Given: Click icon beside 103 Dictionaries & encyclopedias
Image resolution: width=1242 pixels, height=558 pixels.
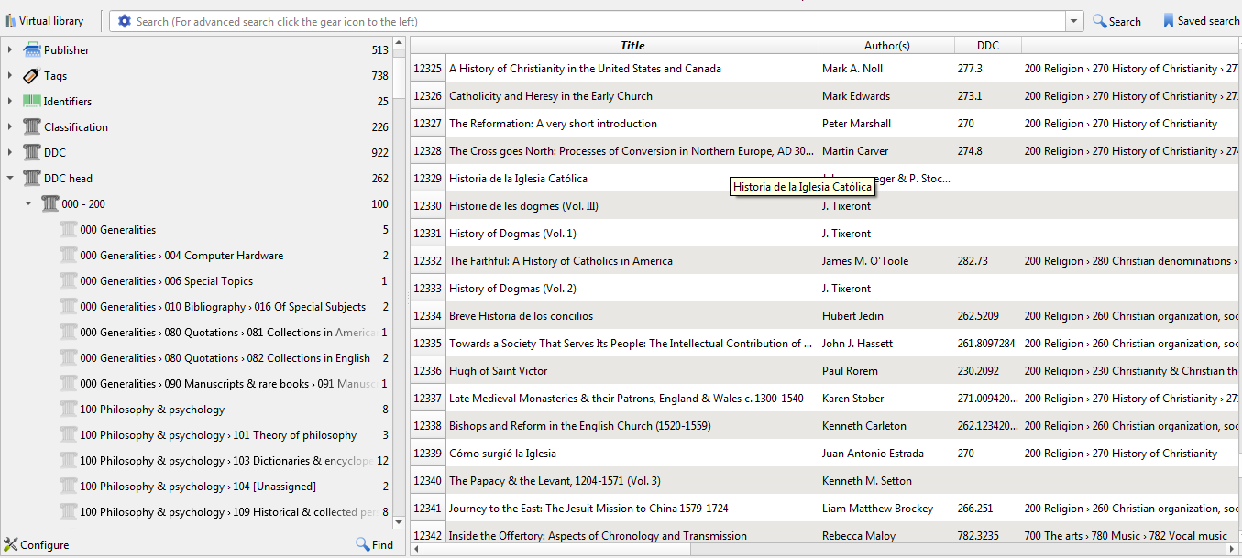Looking at the screenshot, I should pyautogui.click(x=69, y=461).
